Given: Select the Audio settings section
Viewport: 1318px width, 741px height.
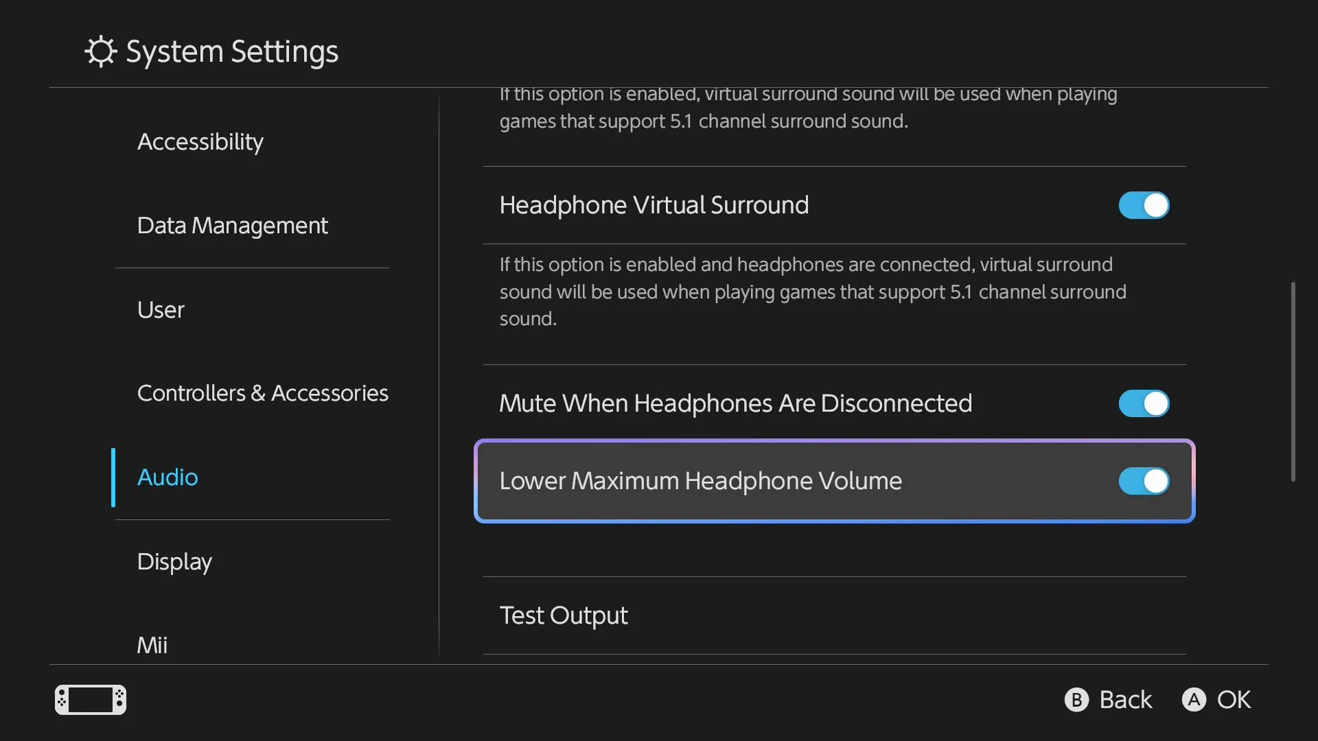Looking at the screenshot, I should 167,478.
